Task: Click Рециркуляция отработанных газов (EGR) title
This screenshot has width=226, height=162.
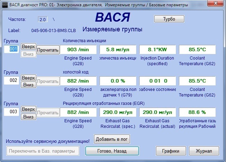Action: coord(104,103)
